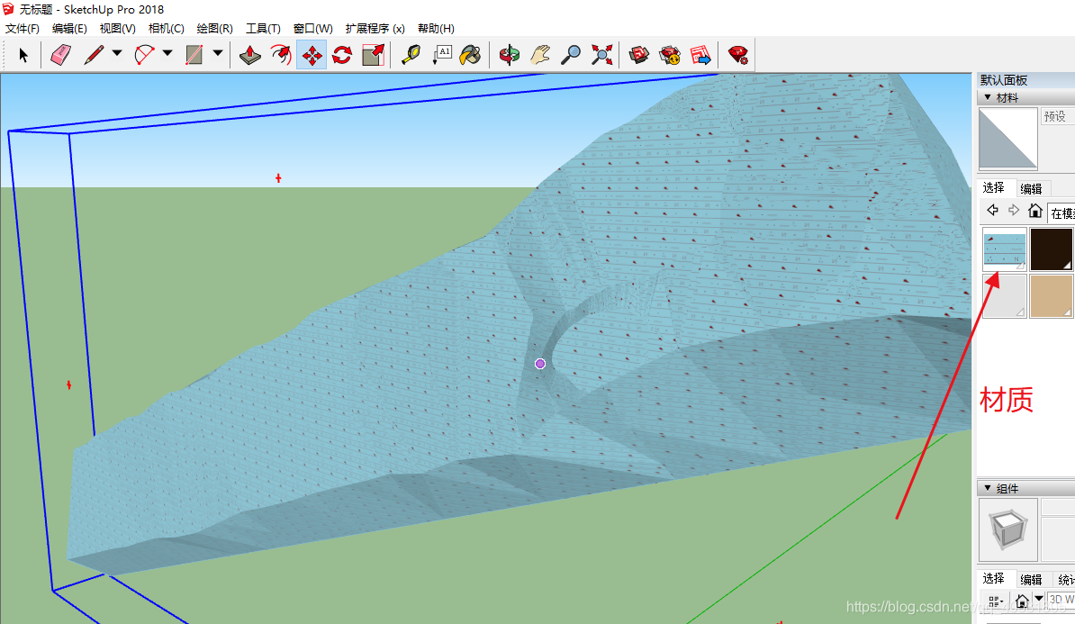The image size is (1075, 624).
Task: Open the 3D Warehouse icon
Action: [x=639, y=55]
